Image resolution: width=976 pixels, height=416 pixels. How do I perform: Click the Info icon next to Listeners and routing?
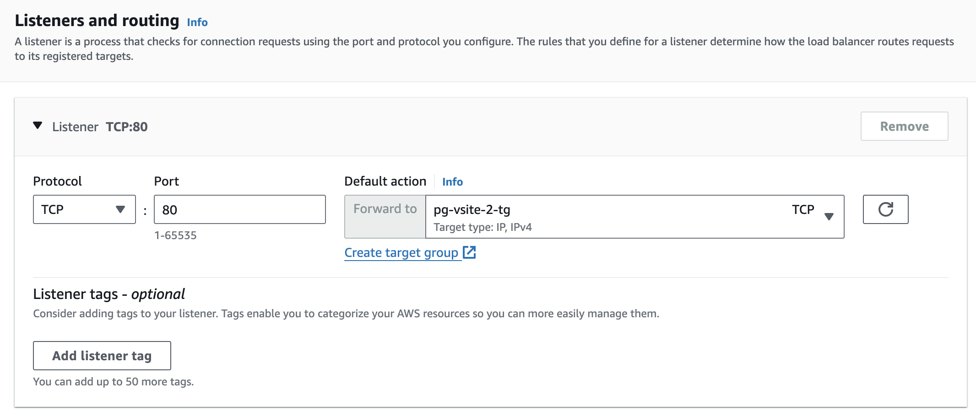pyautogui.click(x=197, y=22)
